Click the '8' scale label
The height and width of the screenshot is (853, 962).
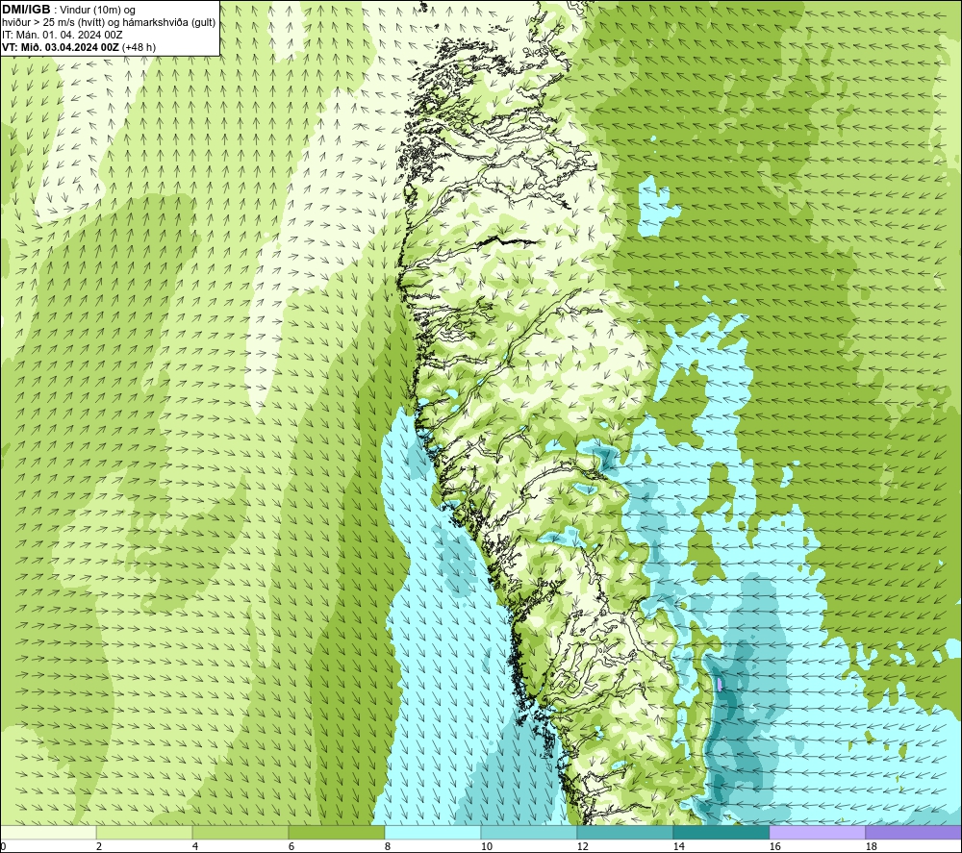click(x=387, y=846)
